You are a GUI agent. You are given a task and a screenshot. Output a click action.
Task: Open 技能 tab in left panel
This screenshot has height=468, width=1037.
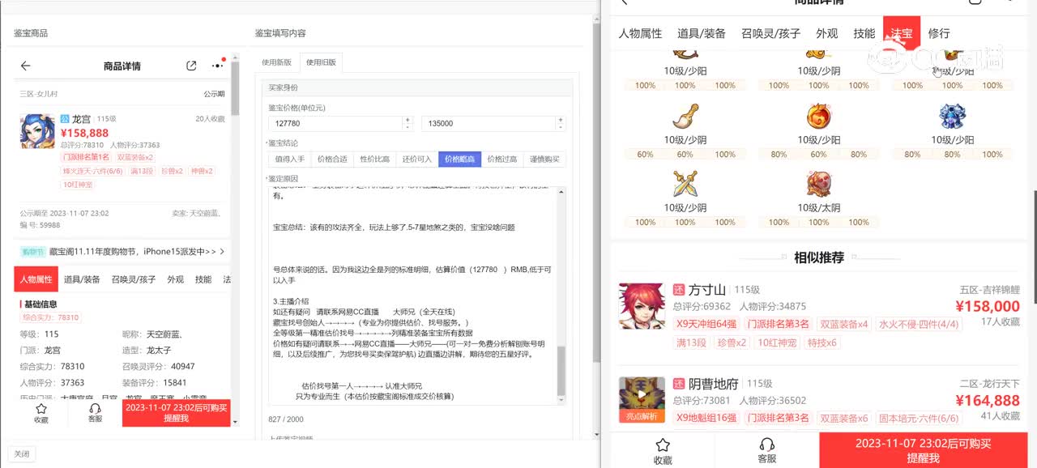203,279
